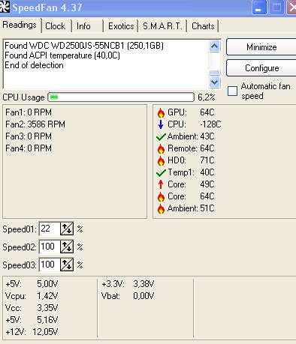Screen dimensions: 296x344
Task: Click the Vcpu voltage value 1,42V
Action: point(47,296)
